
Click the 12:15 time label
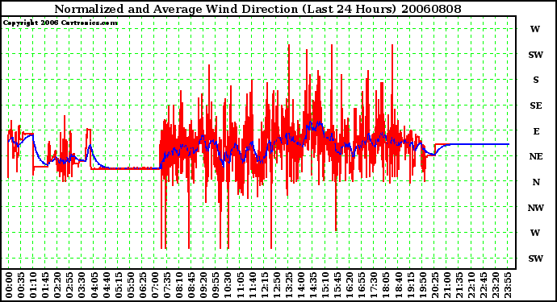(x=264, y=285)
